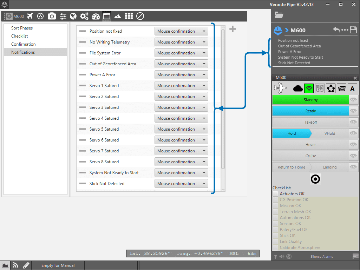Click the notifications list scrollbar down arrow
Image resolution: width=360 pixels, height=270 pixels.
[223, 190]
